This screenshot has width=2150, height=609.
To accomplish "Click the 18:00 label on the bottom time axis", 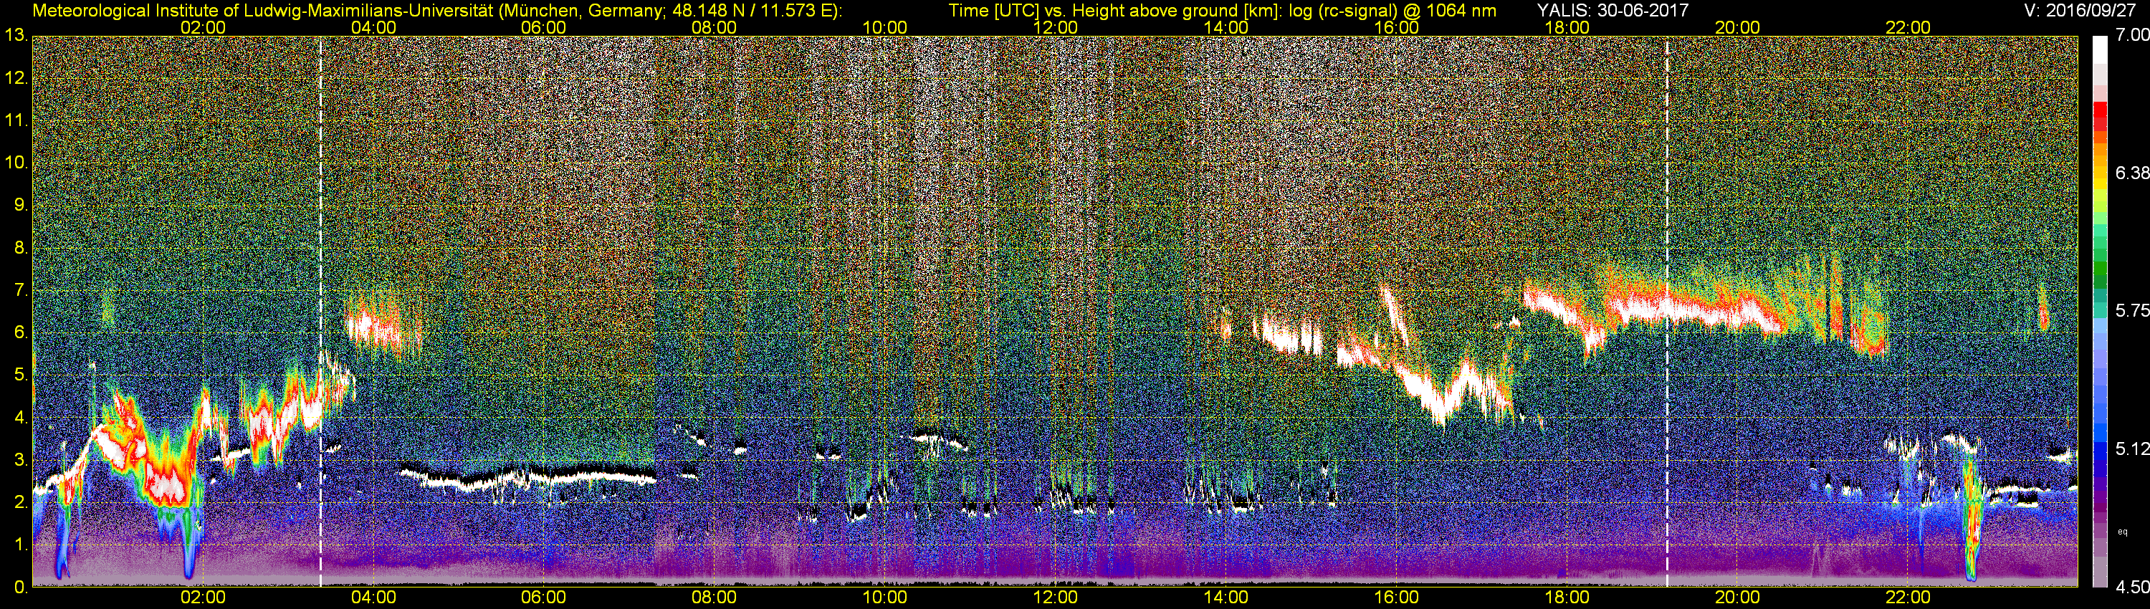I will pyautogui.click(x=1567, y=598).
